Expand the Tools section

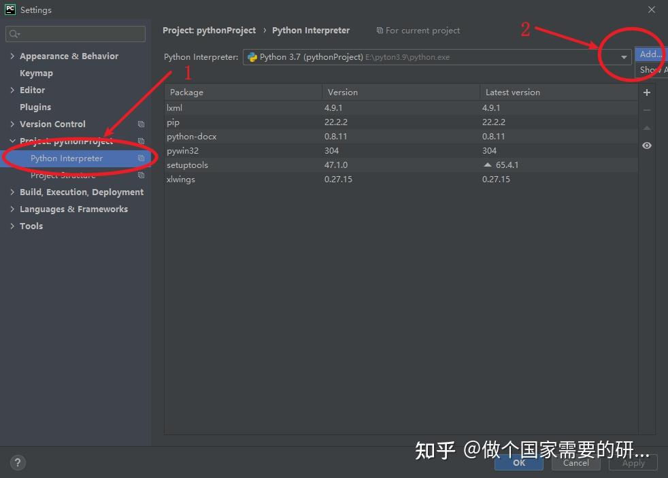pyautogui.click(x=12, y=226)
